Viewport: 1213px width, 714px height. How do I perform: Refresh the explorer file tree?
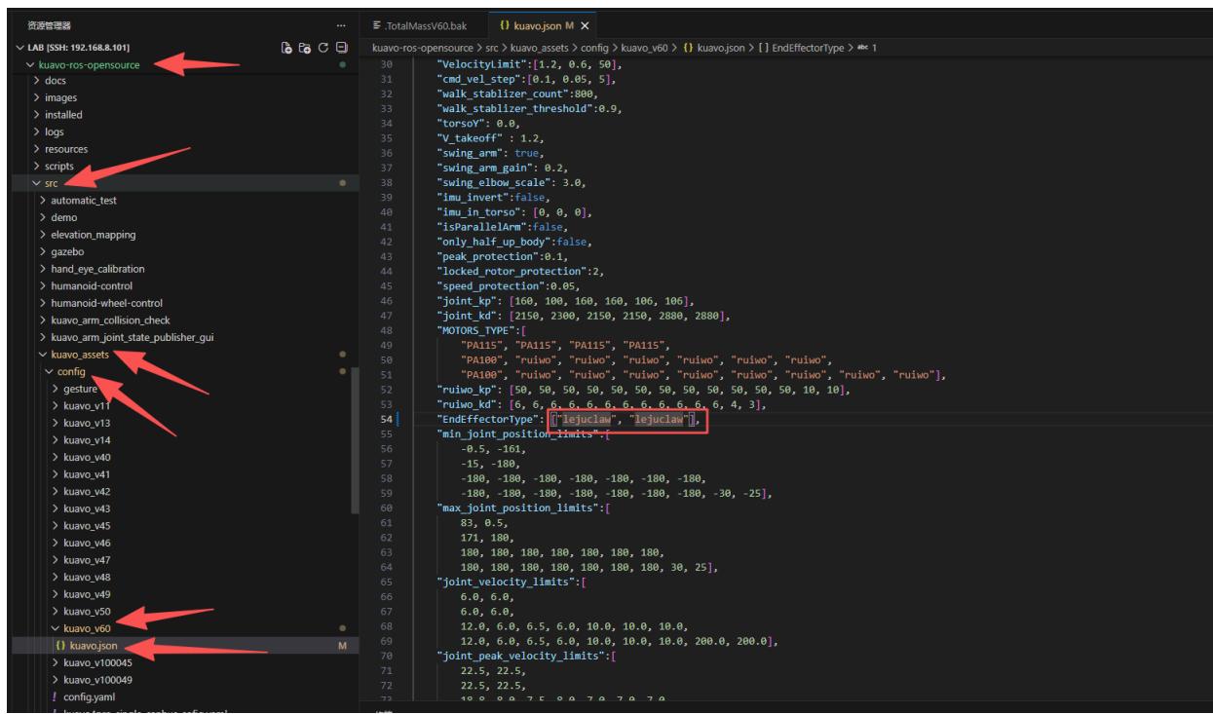click(x=322, y=48)
